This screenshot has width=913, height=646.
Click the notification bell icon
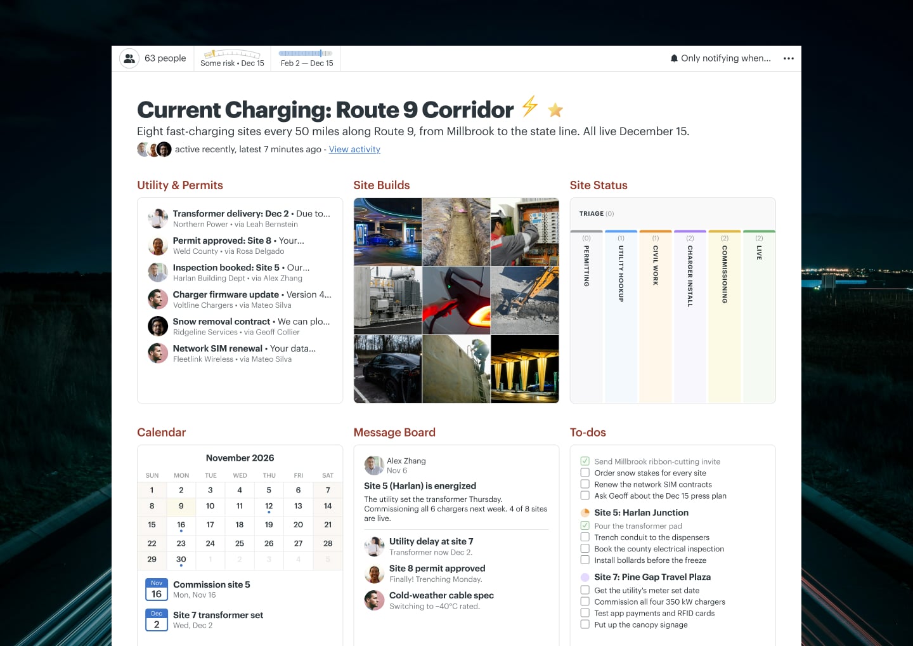coord(674,58)
